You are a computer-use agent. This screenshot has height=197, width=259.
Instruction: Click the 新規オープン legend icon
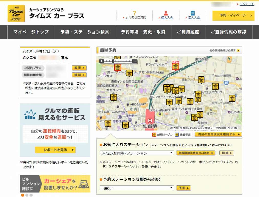(x=154, y=135)
